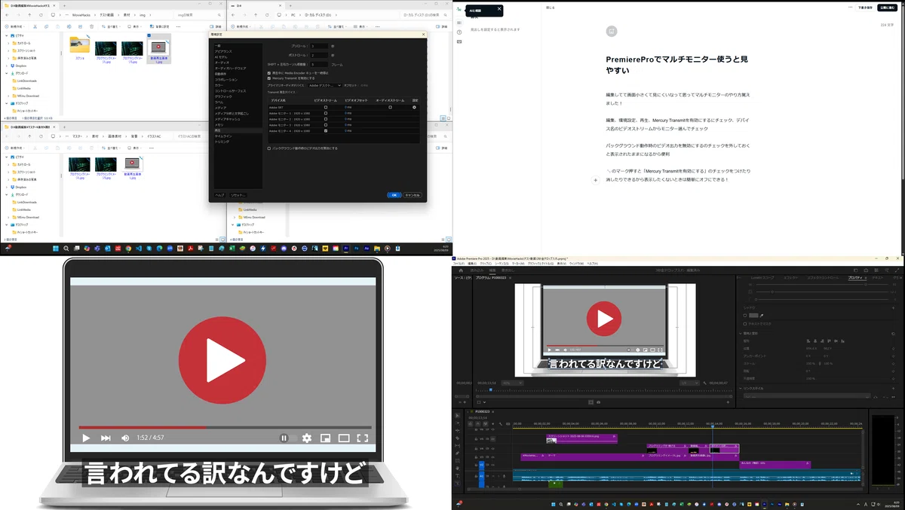Click shadow color swatch in properties panel

tap(753, 315)
